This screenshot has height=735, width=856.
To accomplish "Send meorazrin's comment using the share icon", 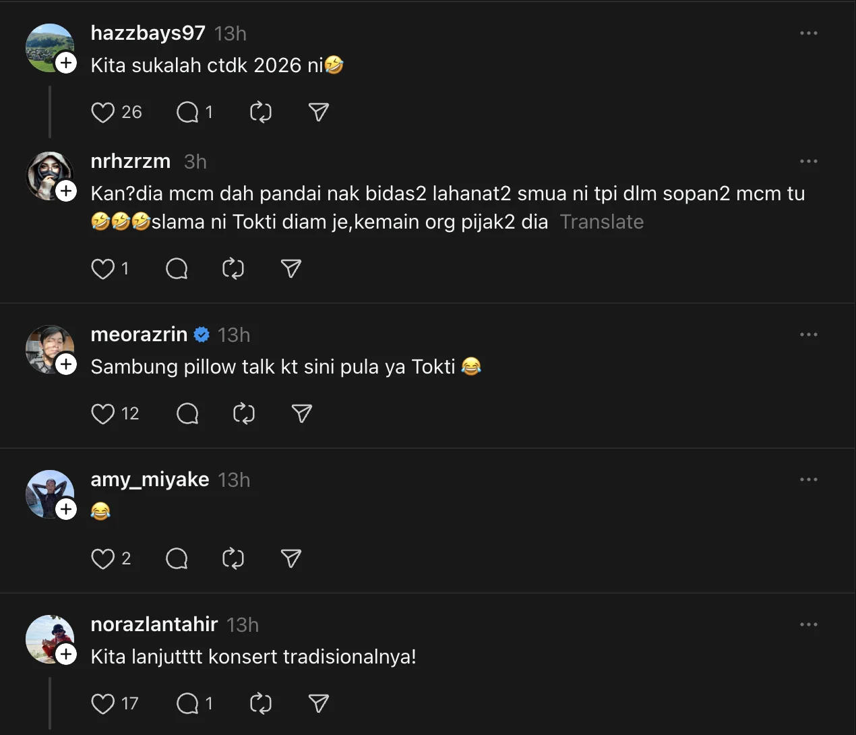I will point(301,413).
